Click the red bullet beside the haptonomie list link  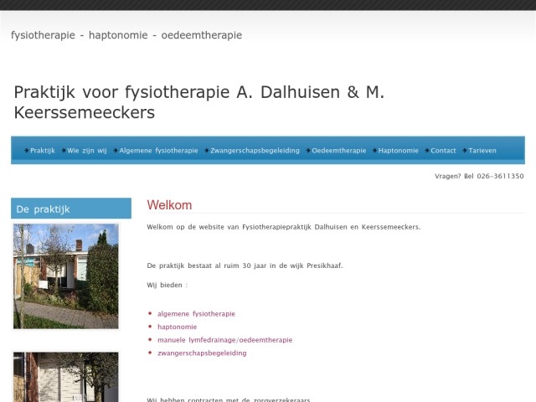[150, 327]
